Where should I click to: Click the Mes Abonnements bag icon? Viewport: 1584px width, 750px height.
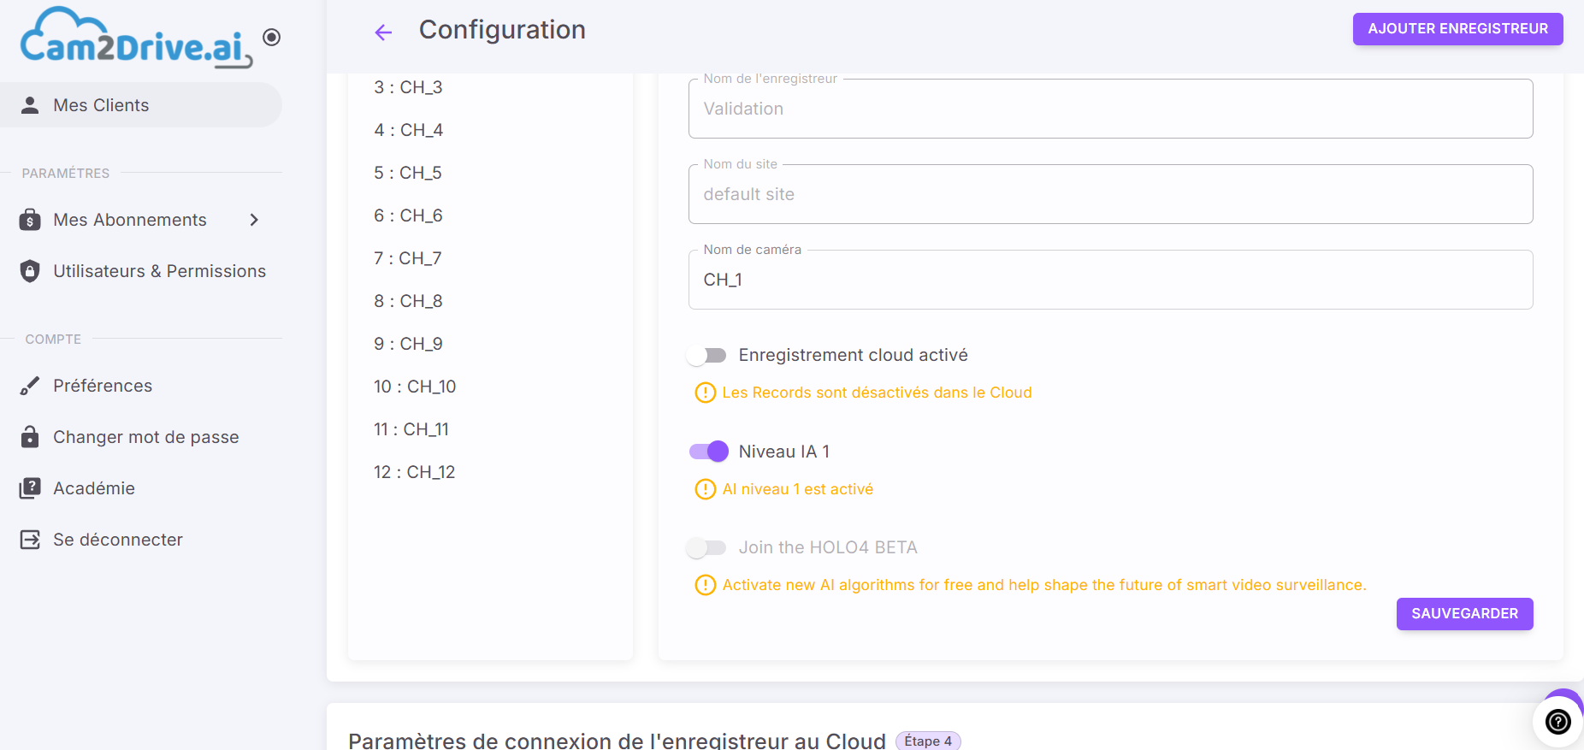point(30,220)
